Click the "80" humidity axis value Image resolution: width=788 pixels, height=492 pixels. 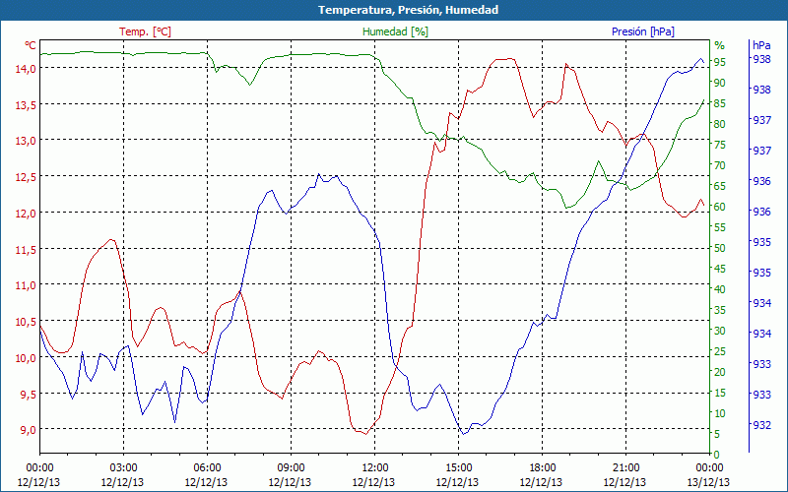pyautogui.click(x=720, y=124)
